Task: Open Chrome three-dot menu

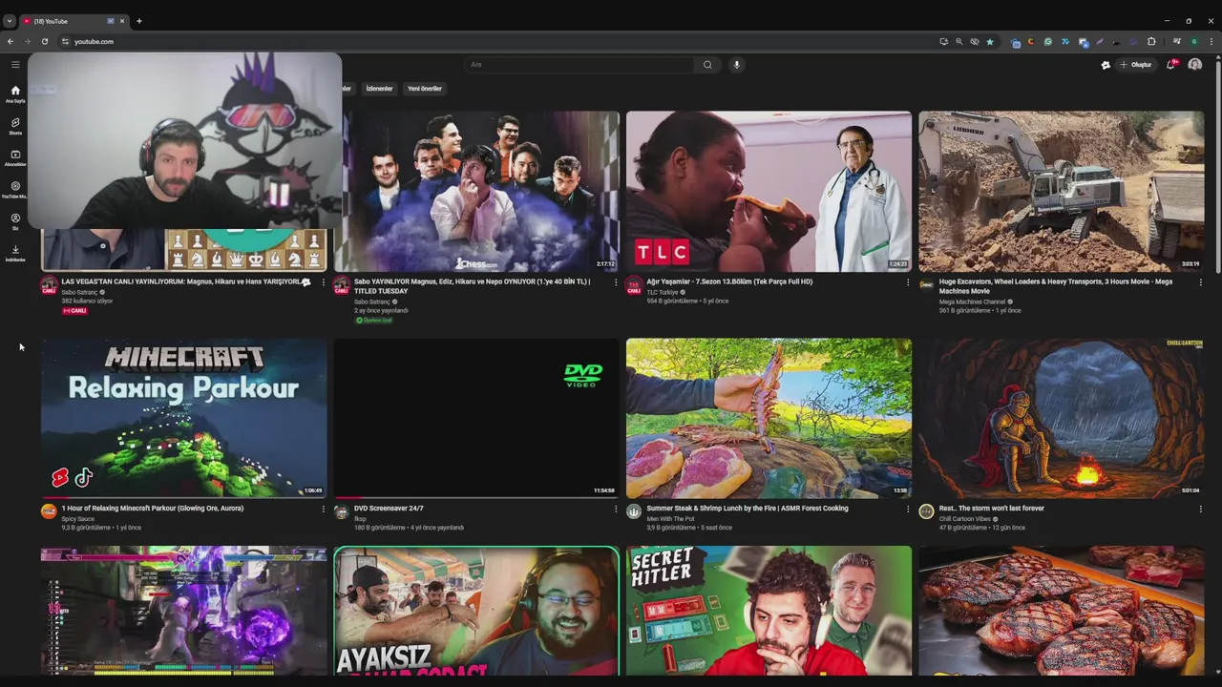Action: [1211, 41]
